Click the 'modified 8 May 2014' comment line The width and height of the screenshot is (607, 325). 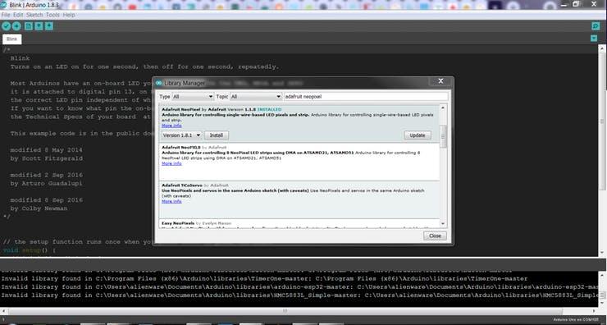(x=46, y=150)
